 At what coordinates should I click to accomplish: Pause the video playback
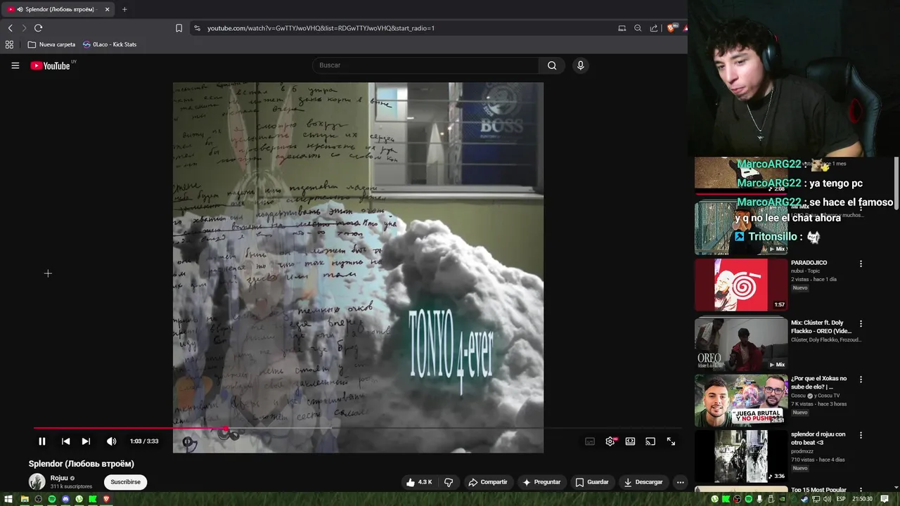42,441
